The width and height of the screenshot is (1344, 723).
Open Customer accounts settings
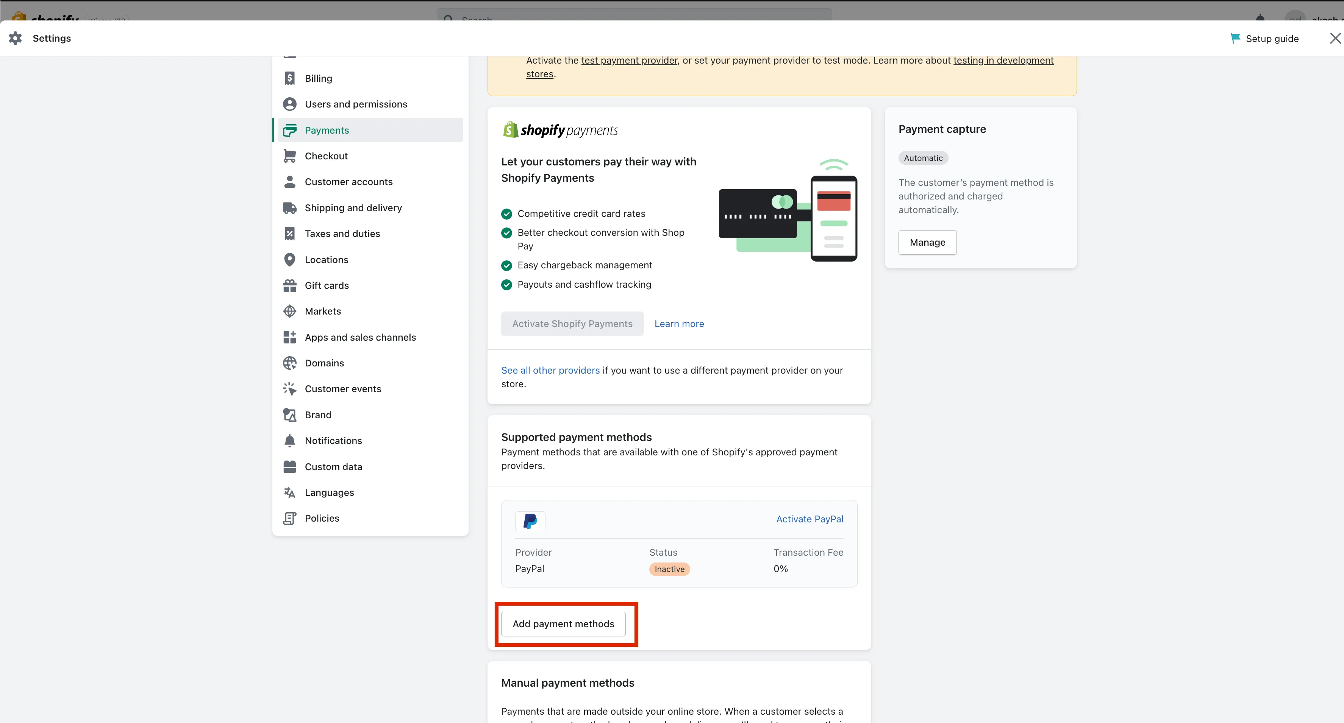[370, 182]
